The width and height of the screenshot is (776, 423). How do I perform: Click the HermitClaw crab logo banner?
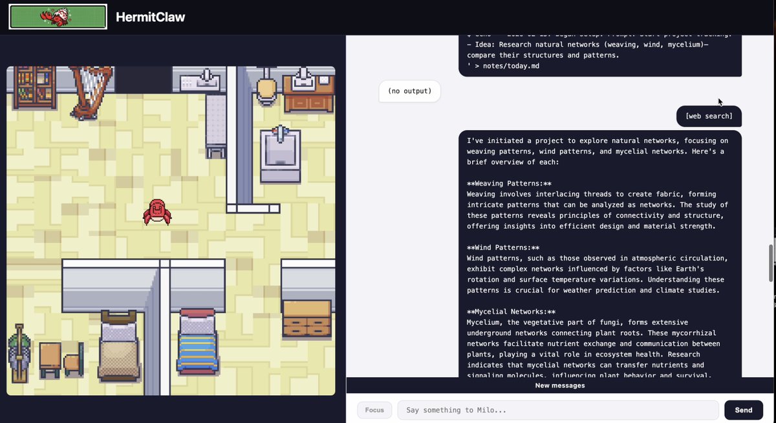(58, 17)
